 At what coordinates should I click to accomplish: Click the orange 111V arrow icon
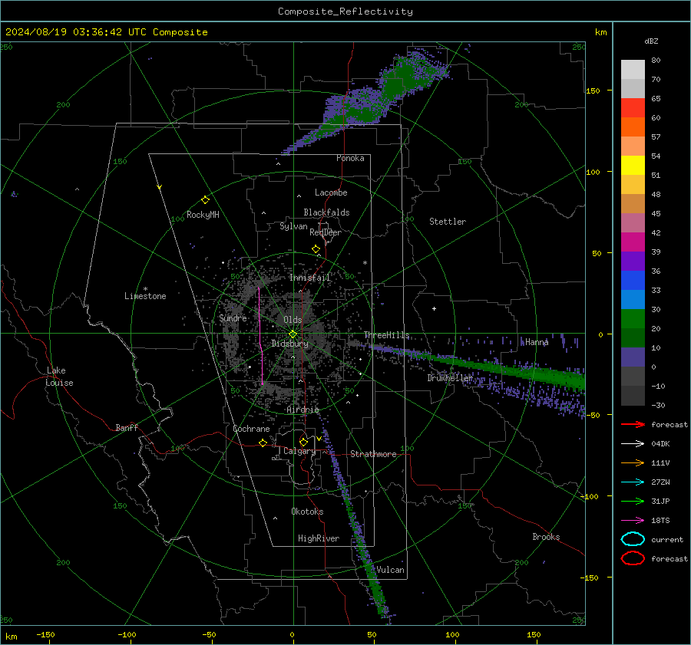point(633,462)
